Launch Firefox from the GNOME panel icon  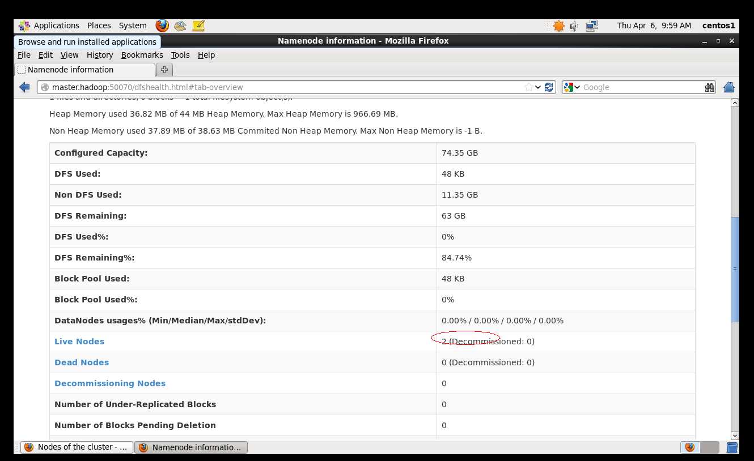click(x=162, y=25)
